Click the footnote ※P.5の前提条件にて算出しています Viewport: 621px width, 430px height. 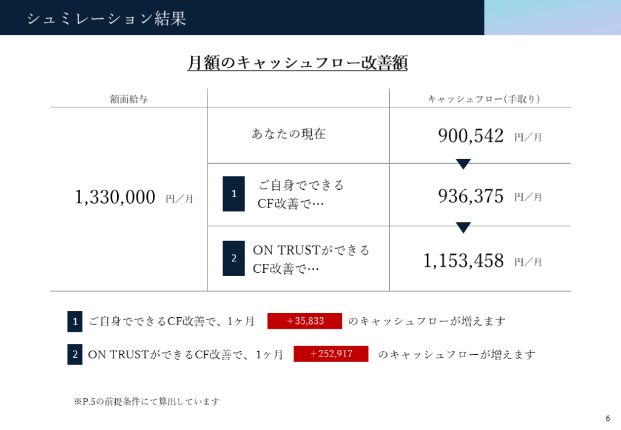tap(147, 401)
